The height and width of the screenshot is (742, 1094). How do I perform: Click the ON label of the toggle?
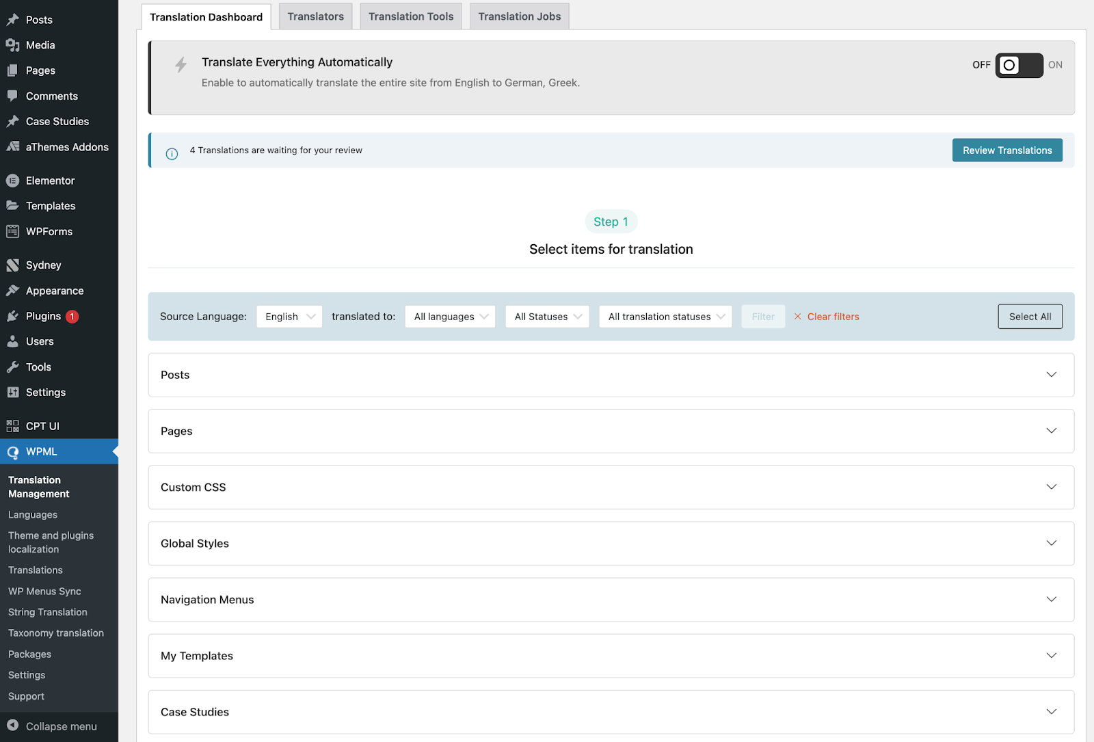click(x=1055, y=65)
